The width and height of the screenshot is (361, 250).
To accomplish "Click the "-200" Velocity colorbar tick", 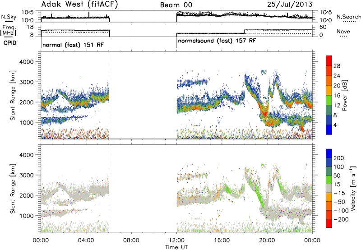I will click(341, 219).
